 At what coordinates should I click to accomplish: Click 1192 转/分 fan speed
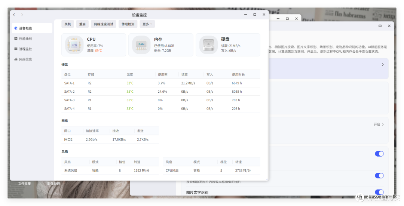tap(141, 170)
